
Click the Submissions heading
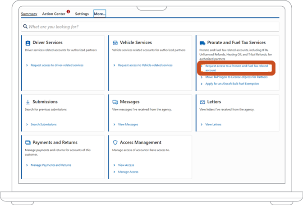pos(45,102)
